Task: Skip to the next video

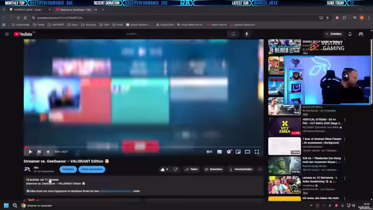Action: pyautogui.click(x=40, y=152)
